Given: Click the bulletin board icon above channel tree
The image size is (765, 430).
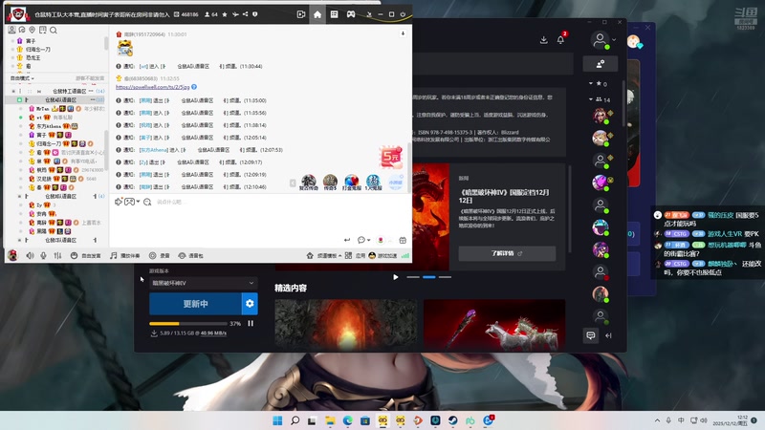Looking at the screenshot, I should click(x=43, y=31).
